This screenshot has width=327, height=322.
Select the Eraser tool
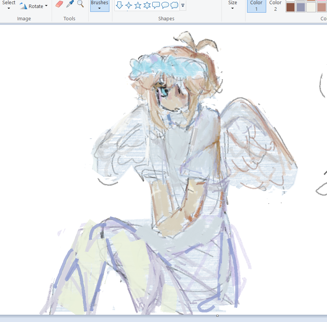click(59, 4)
